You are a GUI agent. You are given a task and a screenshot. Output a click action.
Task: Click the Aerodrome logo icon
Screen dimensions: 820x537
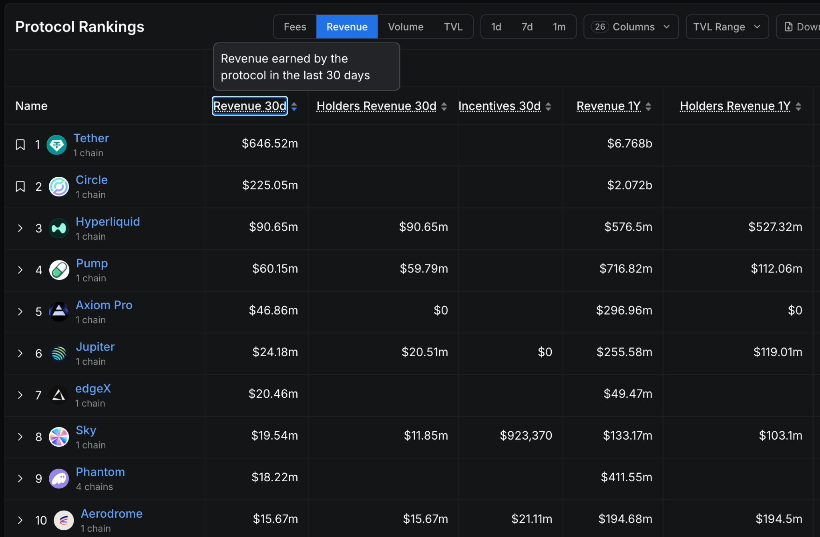click(x=64, y=520)
